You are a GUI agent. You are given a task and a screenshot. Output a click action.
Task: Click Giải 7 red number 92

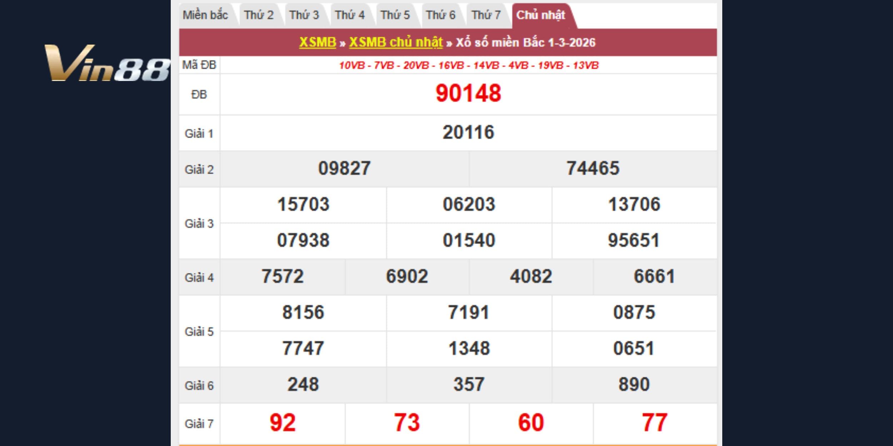(x=283, y=423)
